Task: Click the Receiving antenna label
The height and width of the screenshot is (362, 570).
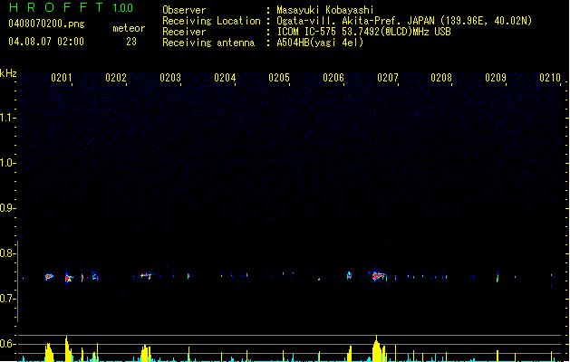Action: [x=208, y=43]
